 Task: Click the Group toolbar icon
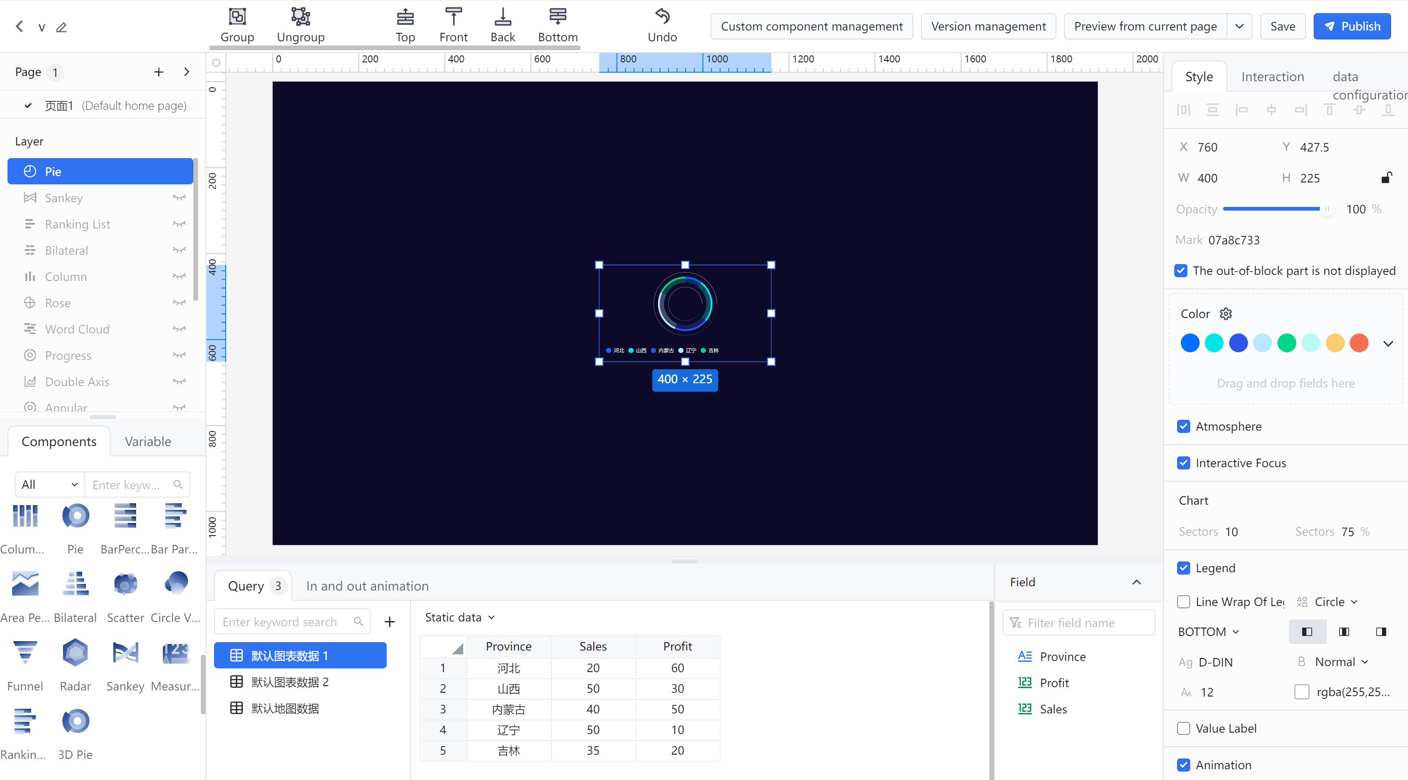[x=237, y=17]
